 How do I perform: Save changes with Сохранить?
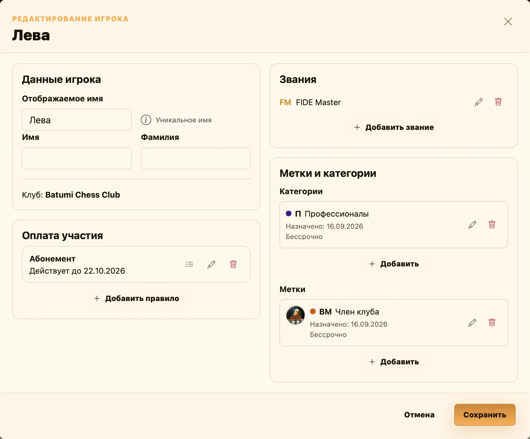[485, 415]
